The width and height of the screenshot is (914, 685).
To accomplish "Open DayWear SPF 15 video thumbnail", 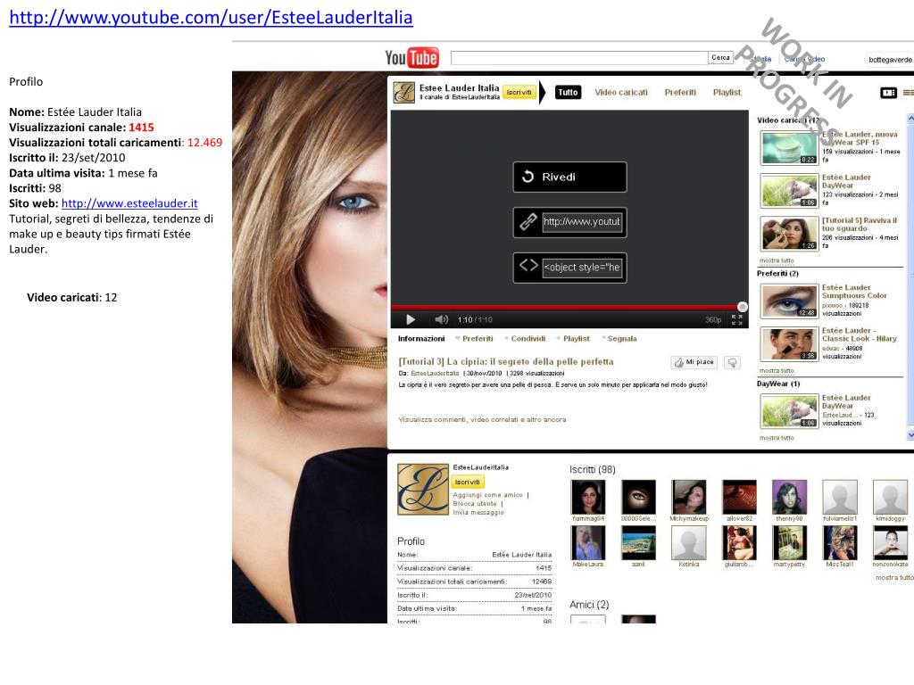I will [789, 147].
